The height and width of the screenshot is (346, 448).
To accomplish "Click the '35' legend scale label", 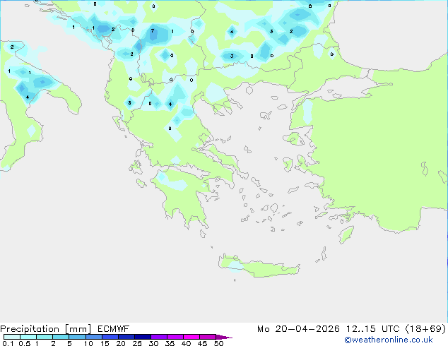I will point(170,343).
